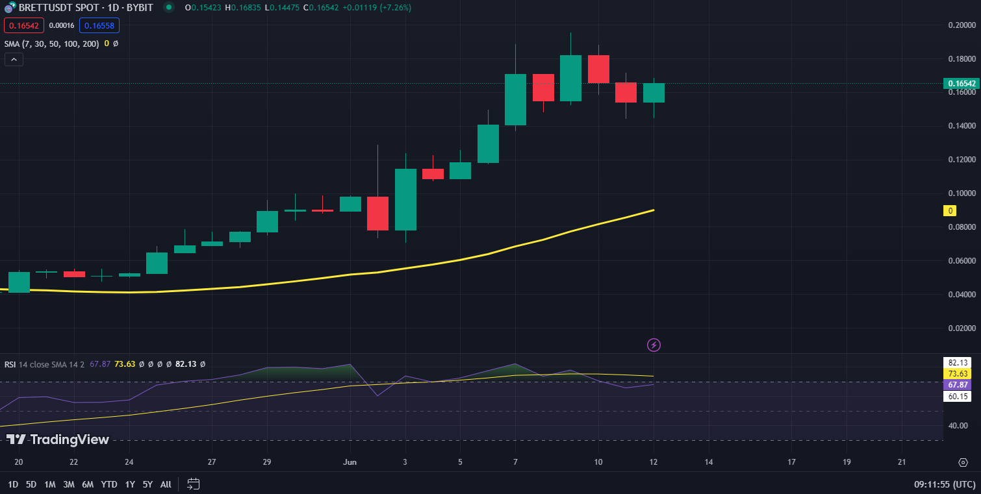
Task: Click the purple 67.87 in RSI legend
Action: click(99, 364)
